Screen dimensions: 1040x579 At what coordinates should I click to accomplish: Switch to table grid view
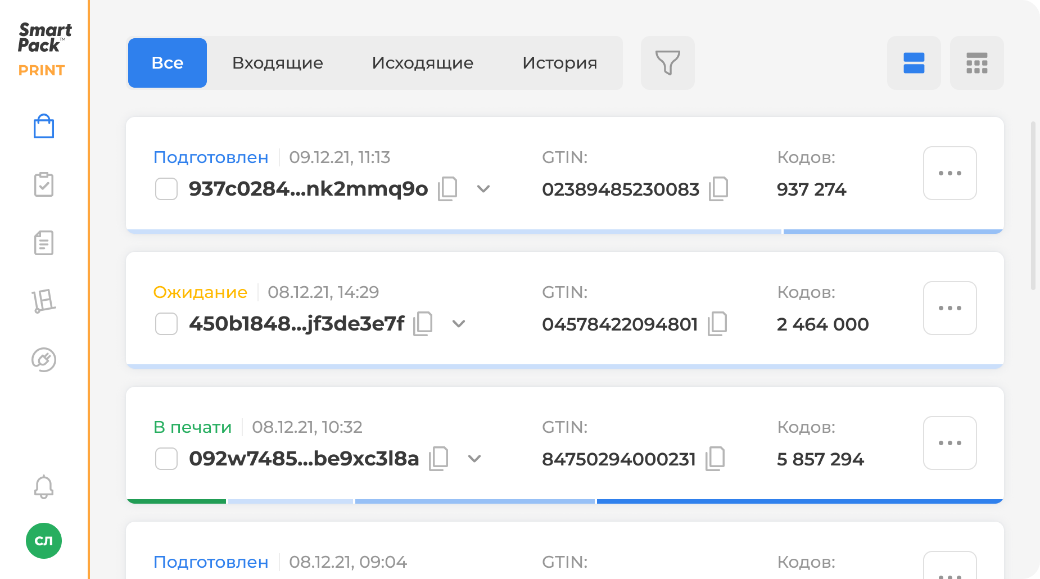click(x=977, y=63)
